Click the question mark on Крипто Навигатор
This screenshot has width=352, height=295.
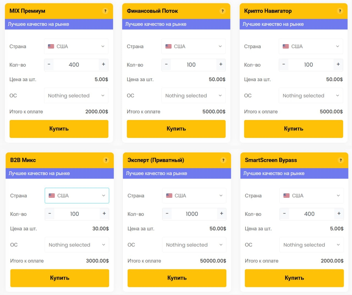click(340, 11)
